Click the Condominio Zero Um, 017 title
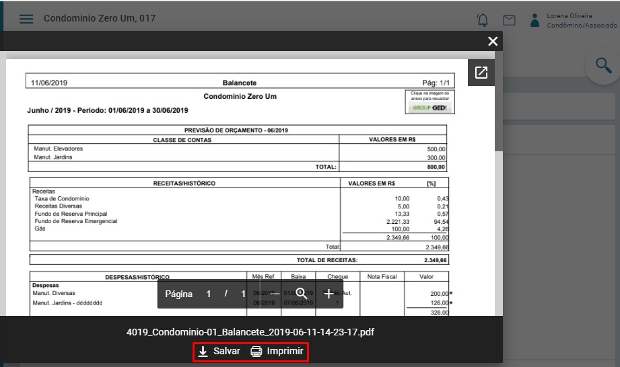 [100, 18]
